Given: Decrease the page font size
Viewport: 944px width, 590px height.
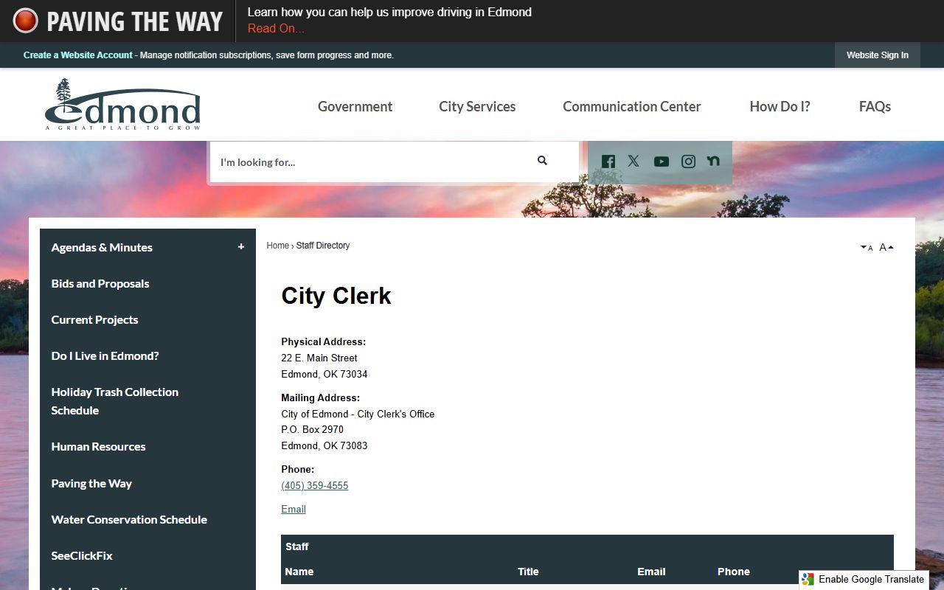Looking at the screenshot, I should (x=867, y=248).
